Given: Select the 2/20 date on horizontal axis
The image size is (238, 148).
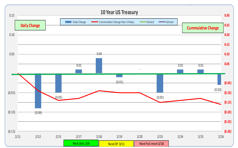Looking at the screenshot, I should coord(139,136).
